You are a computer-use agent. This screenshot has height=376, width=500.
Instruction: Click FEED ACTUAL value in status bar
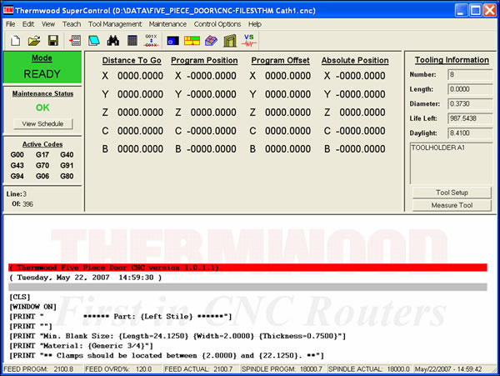pos(223,369)
